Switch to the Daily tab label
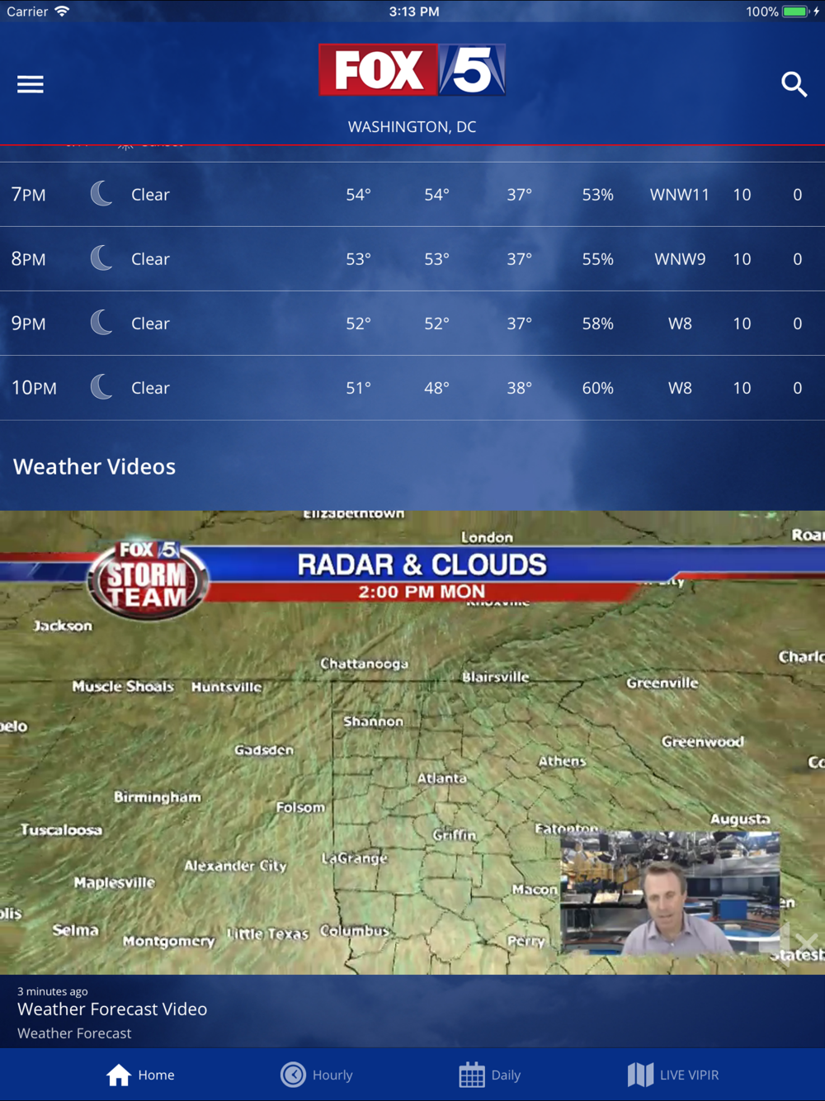Image resolution: width=825 pixels, height=1101 pixels. 506,1075
